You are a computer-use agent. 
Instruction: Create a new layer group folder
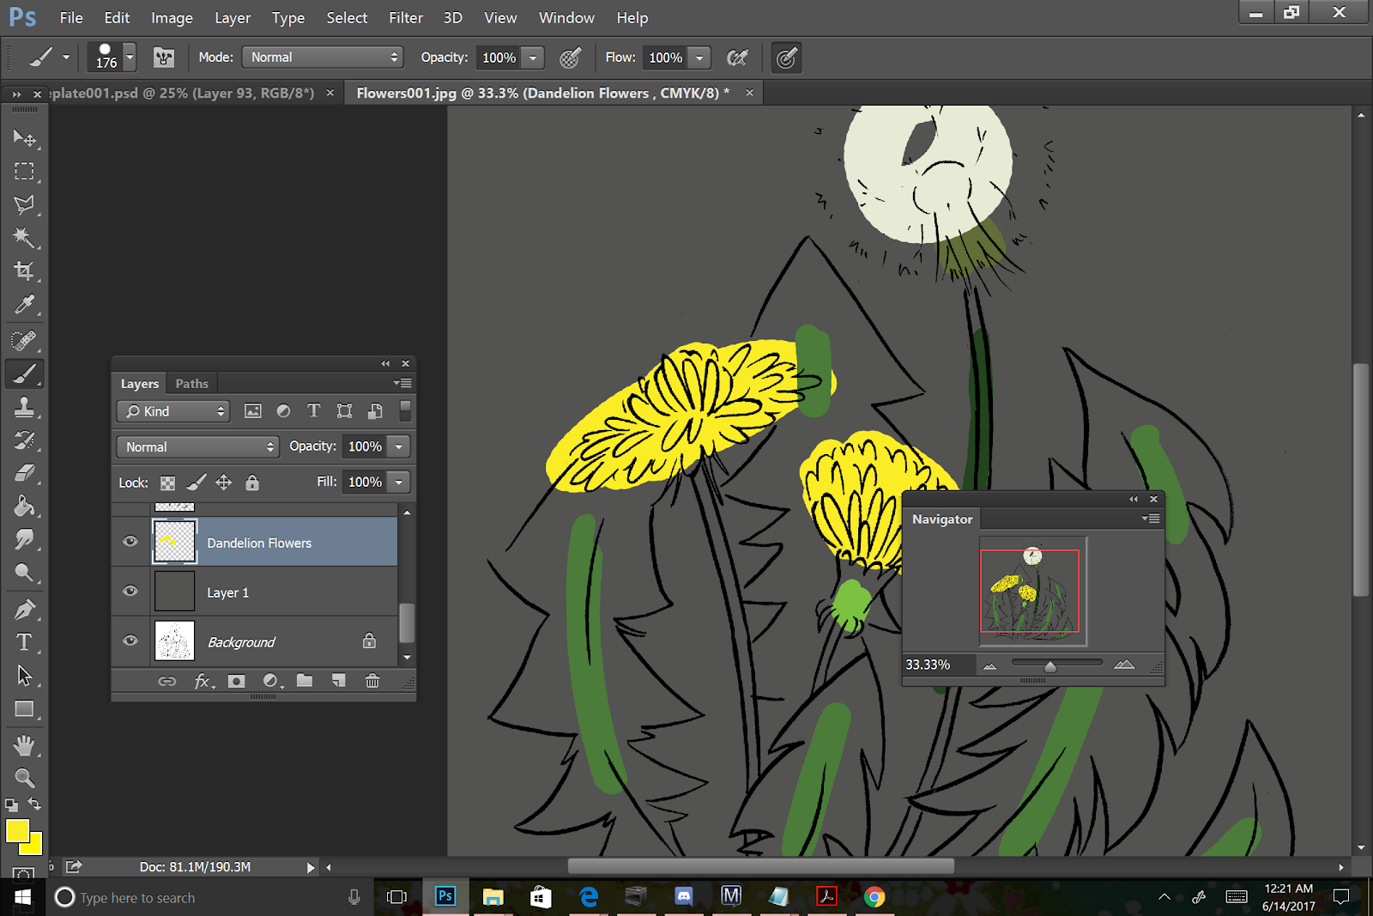(x=305, y=681)
